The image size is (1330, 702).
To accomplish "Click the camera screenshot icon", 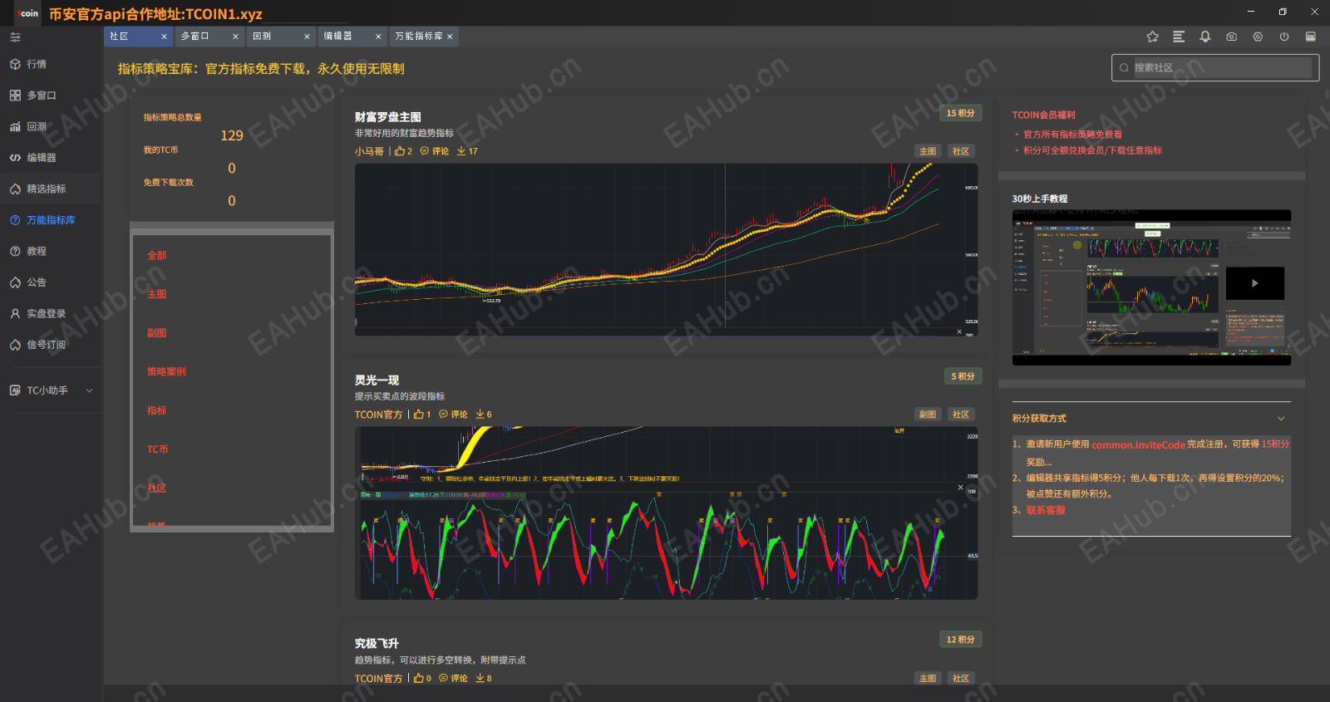I will (x=1231, y=37).
